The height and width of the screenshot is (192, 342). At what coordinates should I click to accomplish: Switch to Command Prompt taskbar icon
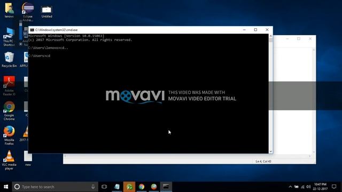pos(166,187)
